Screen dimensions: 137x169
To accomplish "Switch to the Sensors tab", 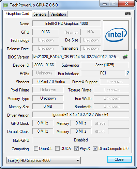I will pyautogui.click(x=40, y=14).
